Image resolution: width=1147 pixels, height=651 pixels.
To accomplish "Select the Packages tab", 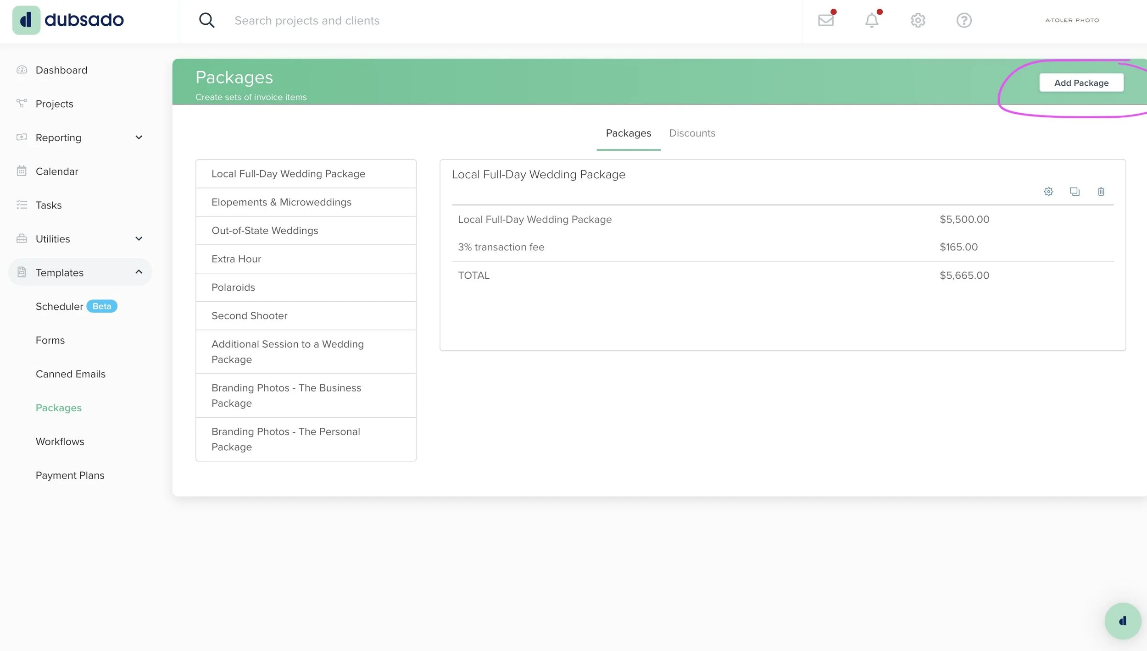I will [628, 133].
